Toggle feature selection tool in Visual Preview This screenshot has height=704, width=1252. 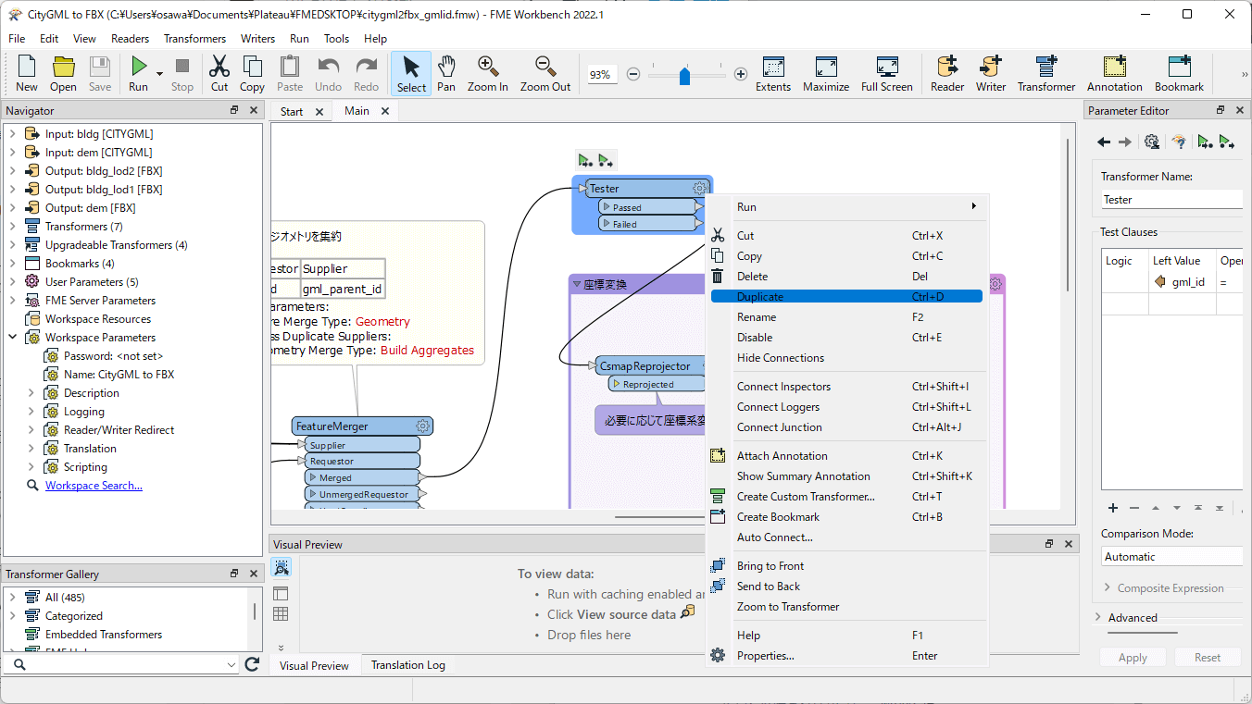pyautogui.click(x=282, y=568)
